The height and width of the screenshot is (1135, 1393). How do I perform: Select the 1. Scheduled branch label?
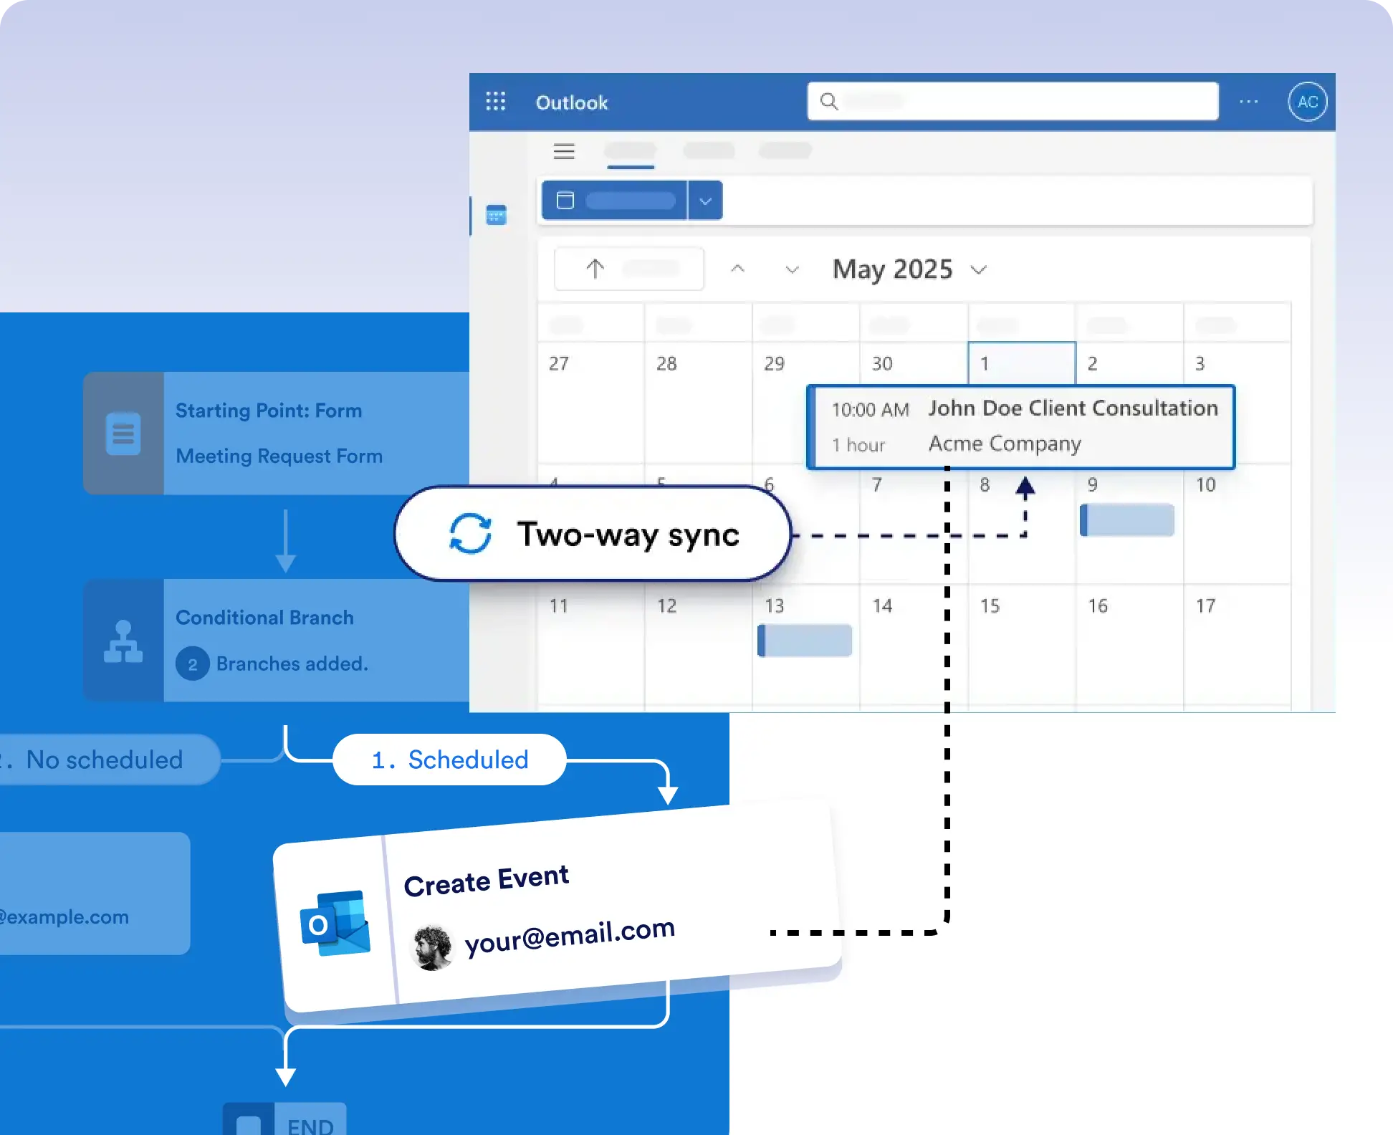coord(450,760)
